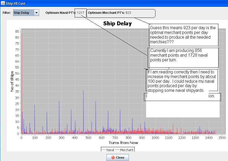Click the y-axis tick label 85
Image resolution: width=228 pixels, height=161 pixels.
pyautogui.click(x=17, y=31)
